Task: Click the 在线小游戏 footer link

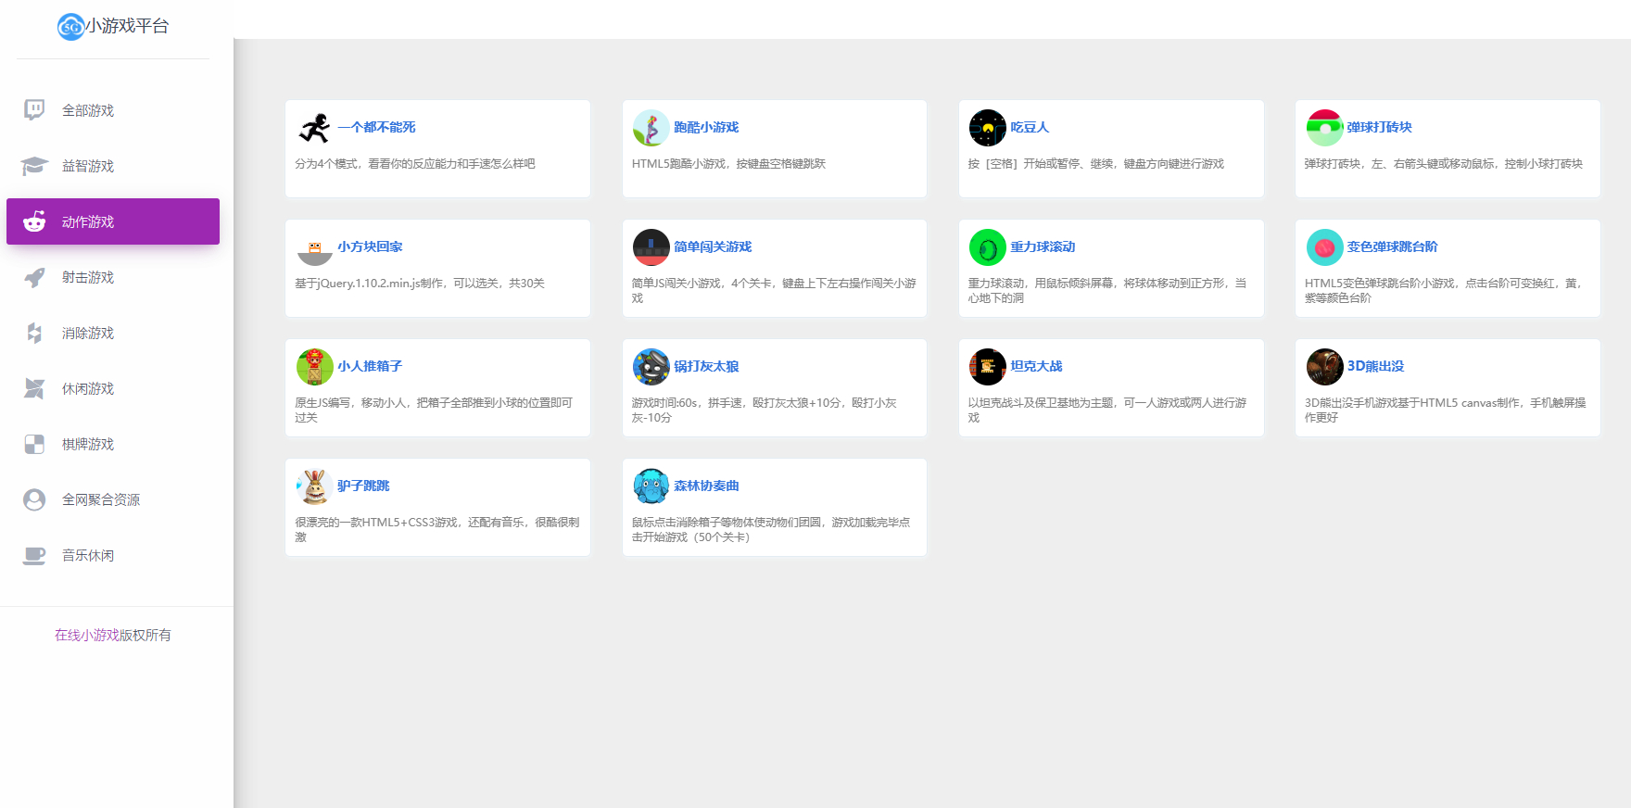Action: 87,635
